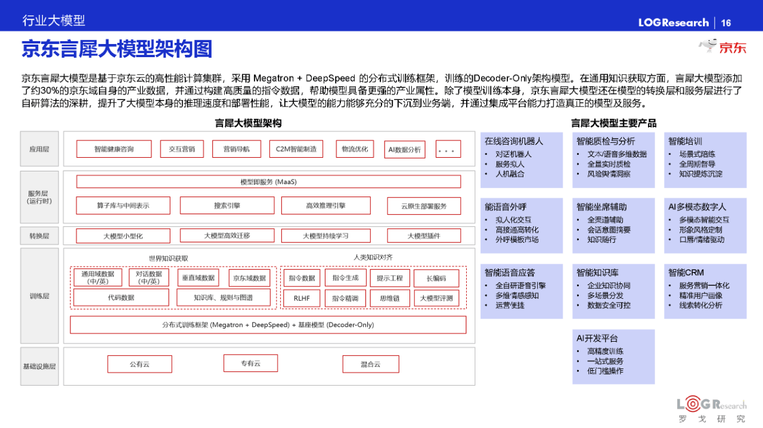Click the RLHF box
The width and height of the screenshot is (763, 428).
pos(302,298)
